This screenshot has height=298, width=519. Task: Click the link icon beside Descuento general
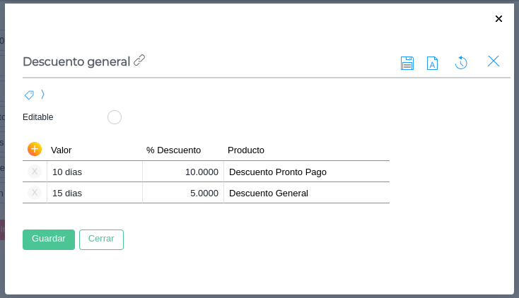click(x=139, y=61)
